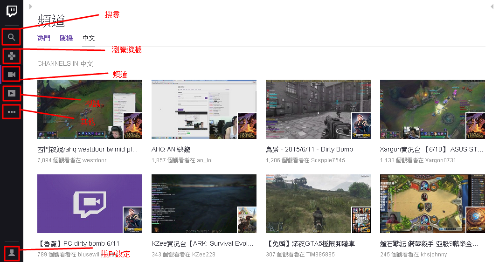Click viewer text 1,857 個觀看者在 an_lol
This screenshot has height=262, width=499.
coord(182,160)
